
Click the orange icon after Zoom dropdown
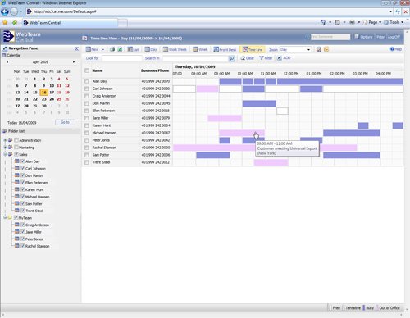click(326, 49)
